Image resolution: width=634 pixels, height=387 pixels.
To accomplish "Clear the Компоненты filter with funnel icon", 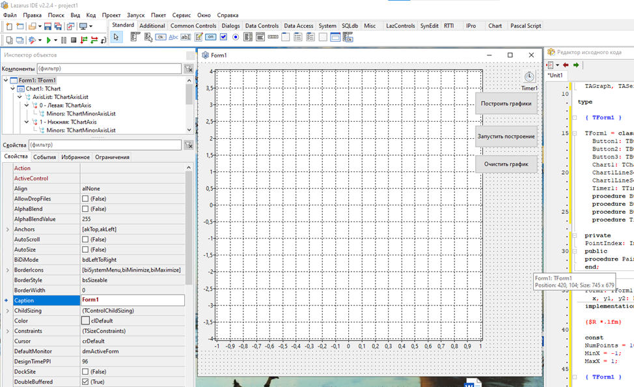I will pos(188,68).
